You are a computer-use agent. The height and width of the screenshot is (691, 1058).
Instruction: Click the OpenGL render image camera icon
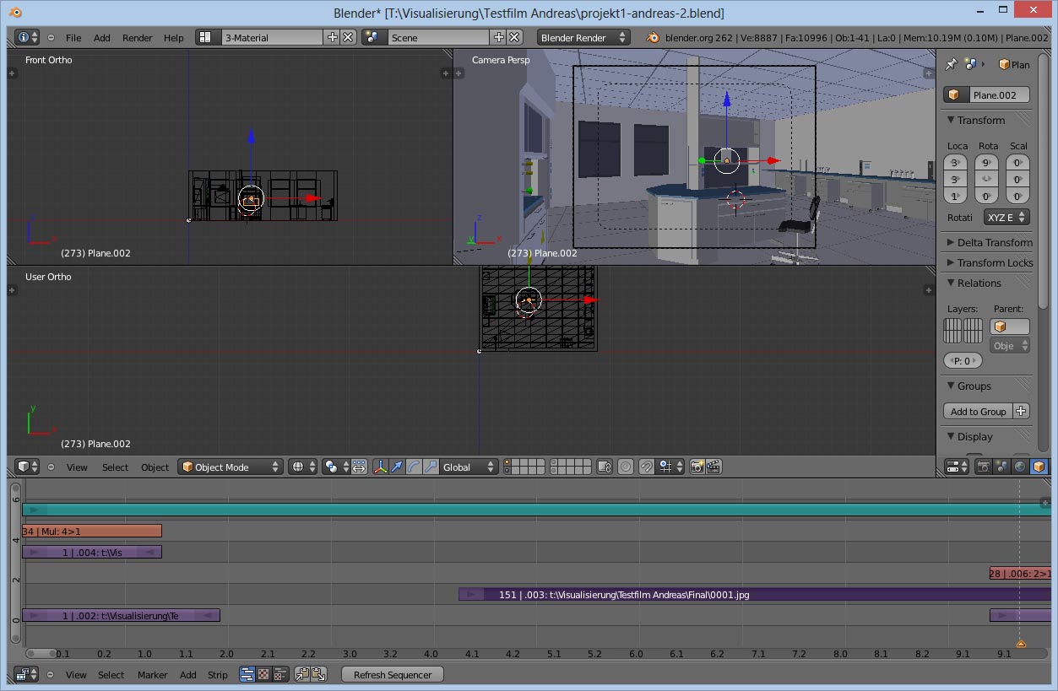pyautogui.click(x=697, y=467)
